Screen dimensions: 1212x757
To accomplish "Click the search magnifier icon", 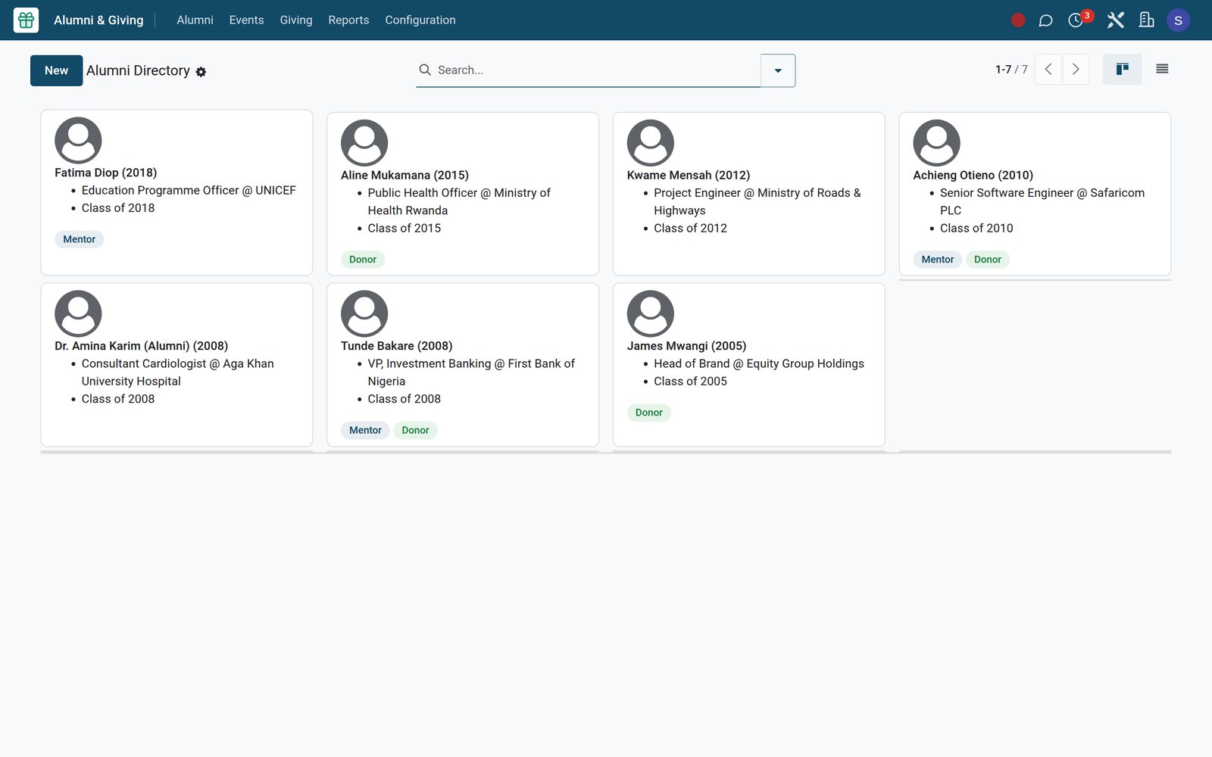I will click(x=425, y=70).
